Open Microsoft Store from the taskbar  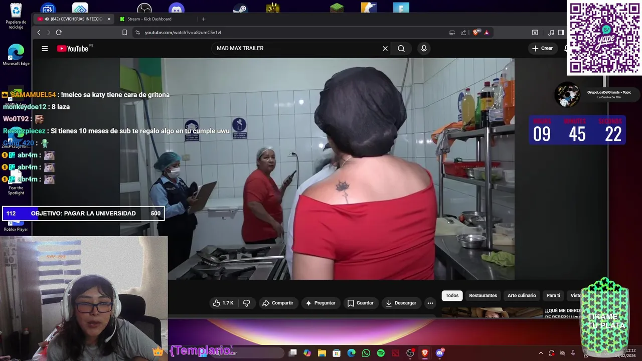(337, 353)
